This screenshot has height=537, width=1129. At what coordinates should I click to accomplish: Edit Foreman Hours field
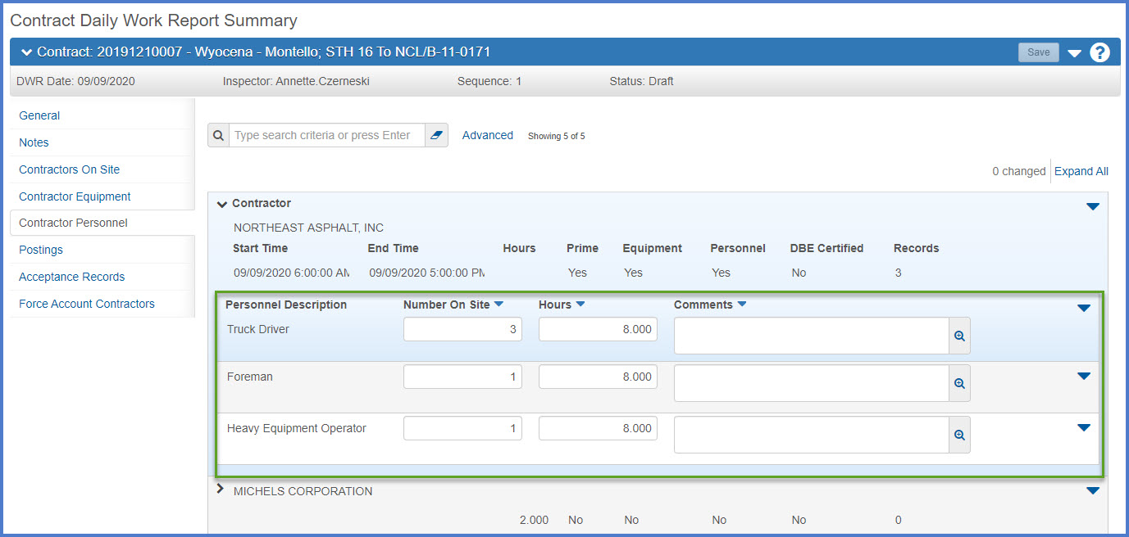598,377
